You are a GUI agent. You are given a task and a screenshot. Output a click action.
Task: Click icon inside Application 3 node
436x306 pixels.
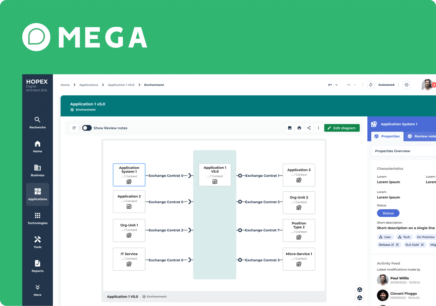click(x=299, y=180)
